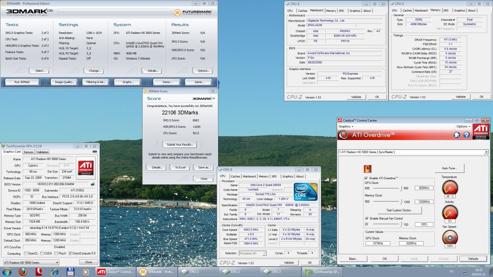Open the GPU-Z graphics card selection dropdown
The height and width of the screenshot is (277, 493).
coord(31,262)
